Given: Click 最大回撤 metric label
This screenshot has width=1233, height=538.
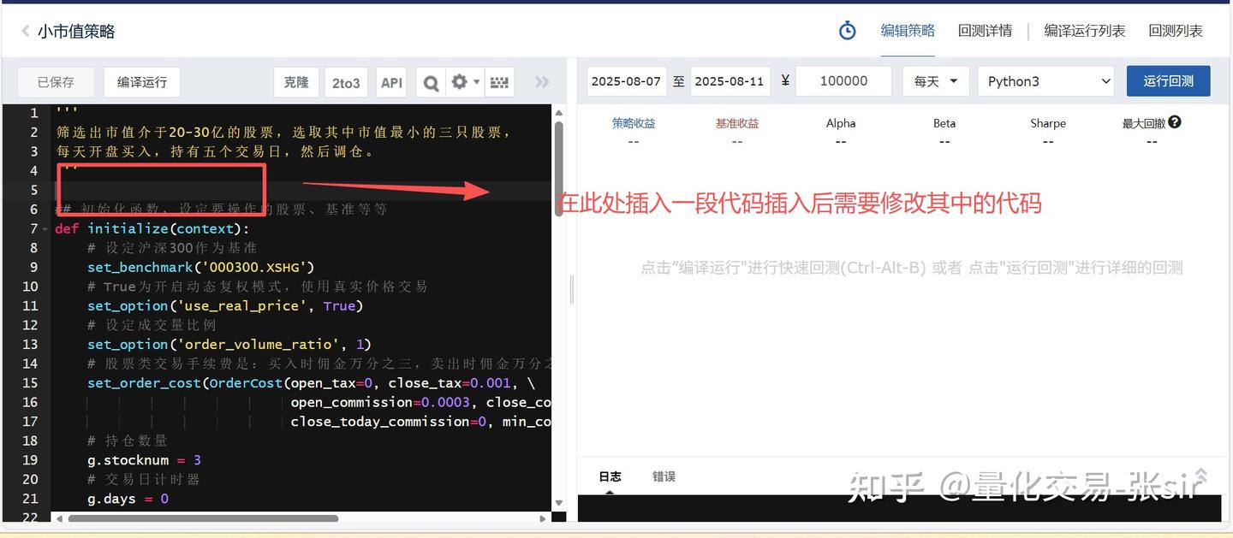Looking at the screenshot, I should coord(1144,123).
